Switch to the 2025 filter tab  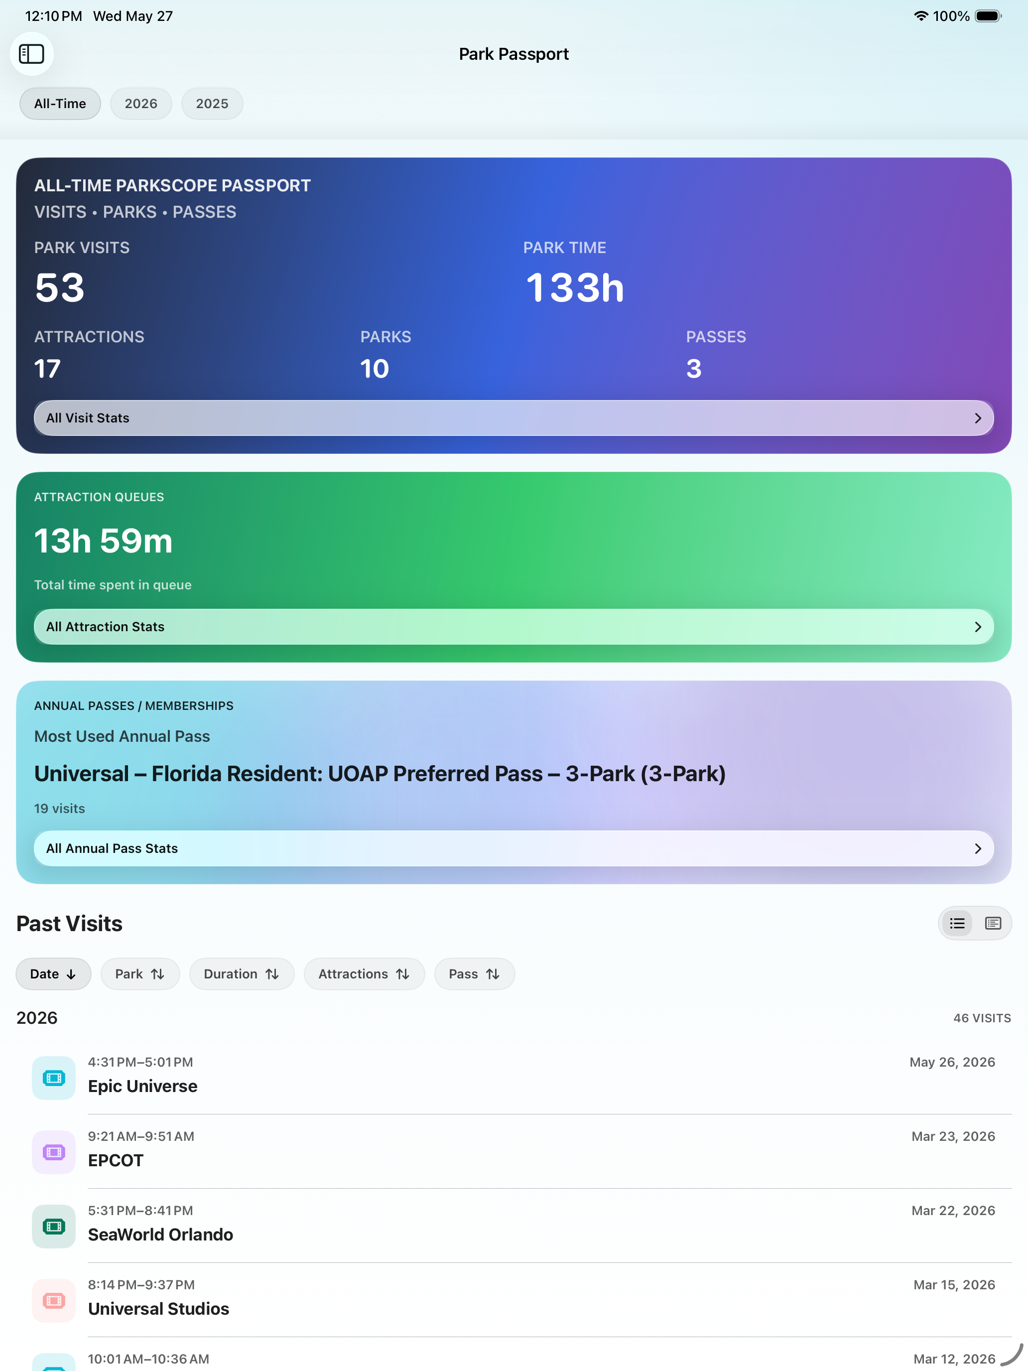point(212,104)
